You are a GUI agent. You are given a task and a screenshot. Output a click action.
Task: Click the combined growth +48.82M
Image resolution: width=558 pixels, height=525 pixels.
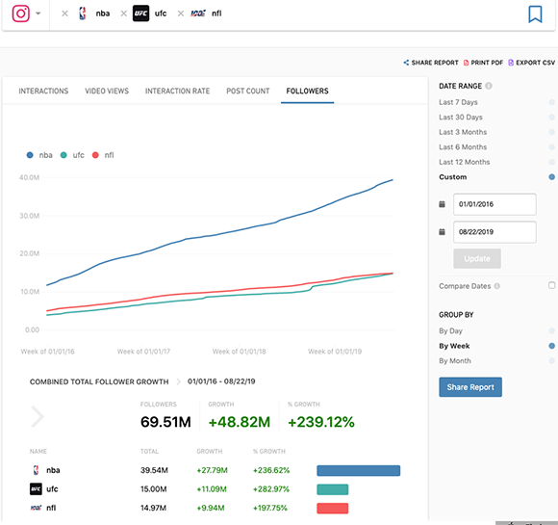click(240, 422)
